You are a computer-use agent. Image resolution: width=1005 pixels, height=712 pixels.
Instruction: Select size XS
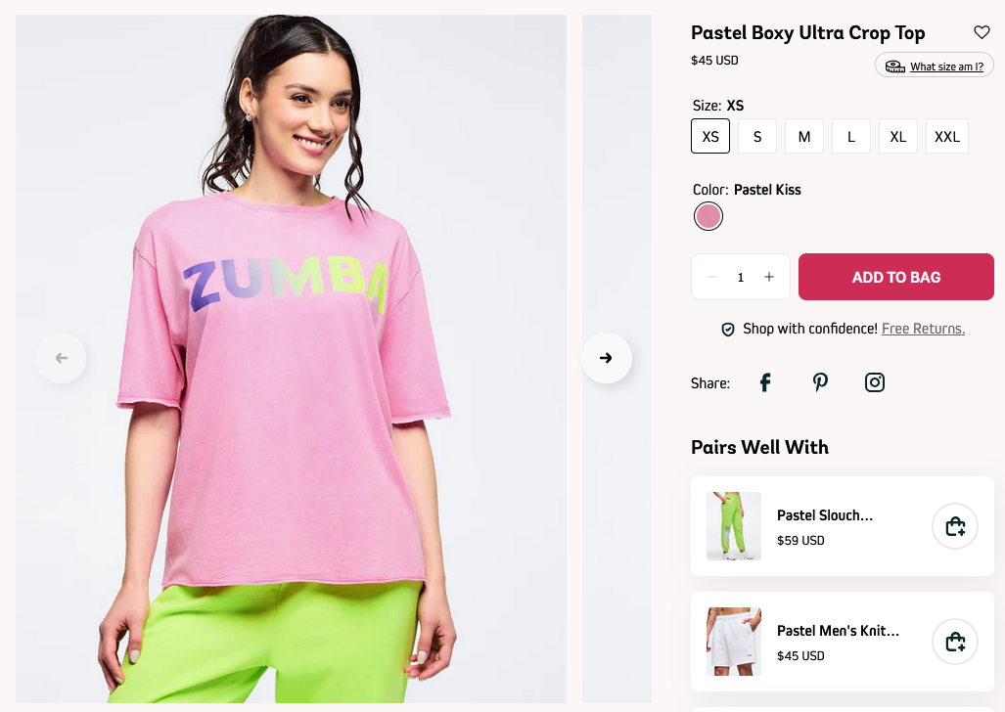coord(710,136)
